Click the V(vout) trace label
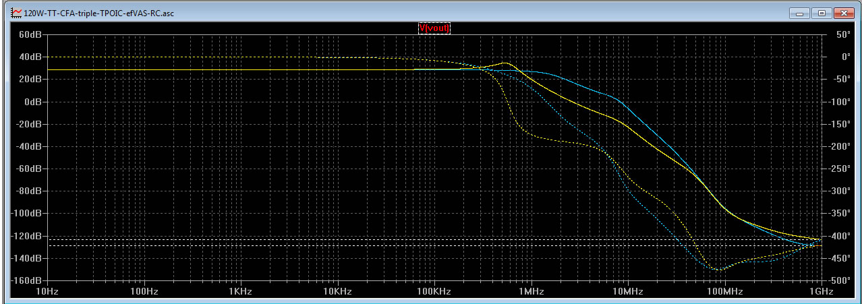The image size is (862, 304). [x=434, y=28]
